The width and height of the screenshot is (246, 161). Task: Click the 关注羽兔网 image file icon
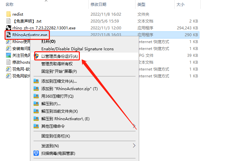pyautogui.click(x=8, y=55)
